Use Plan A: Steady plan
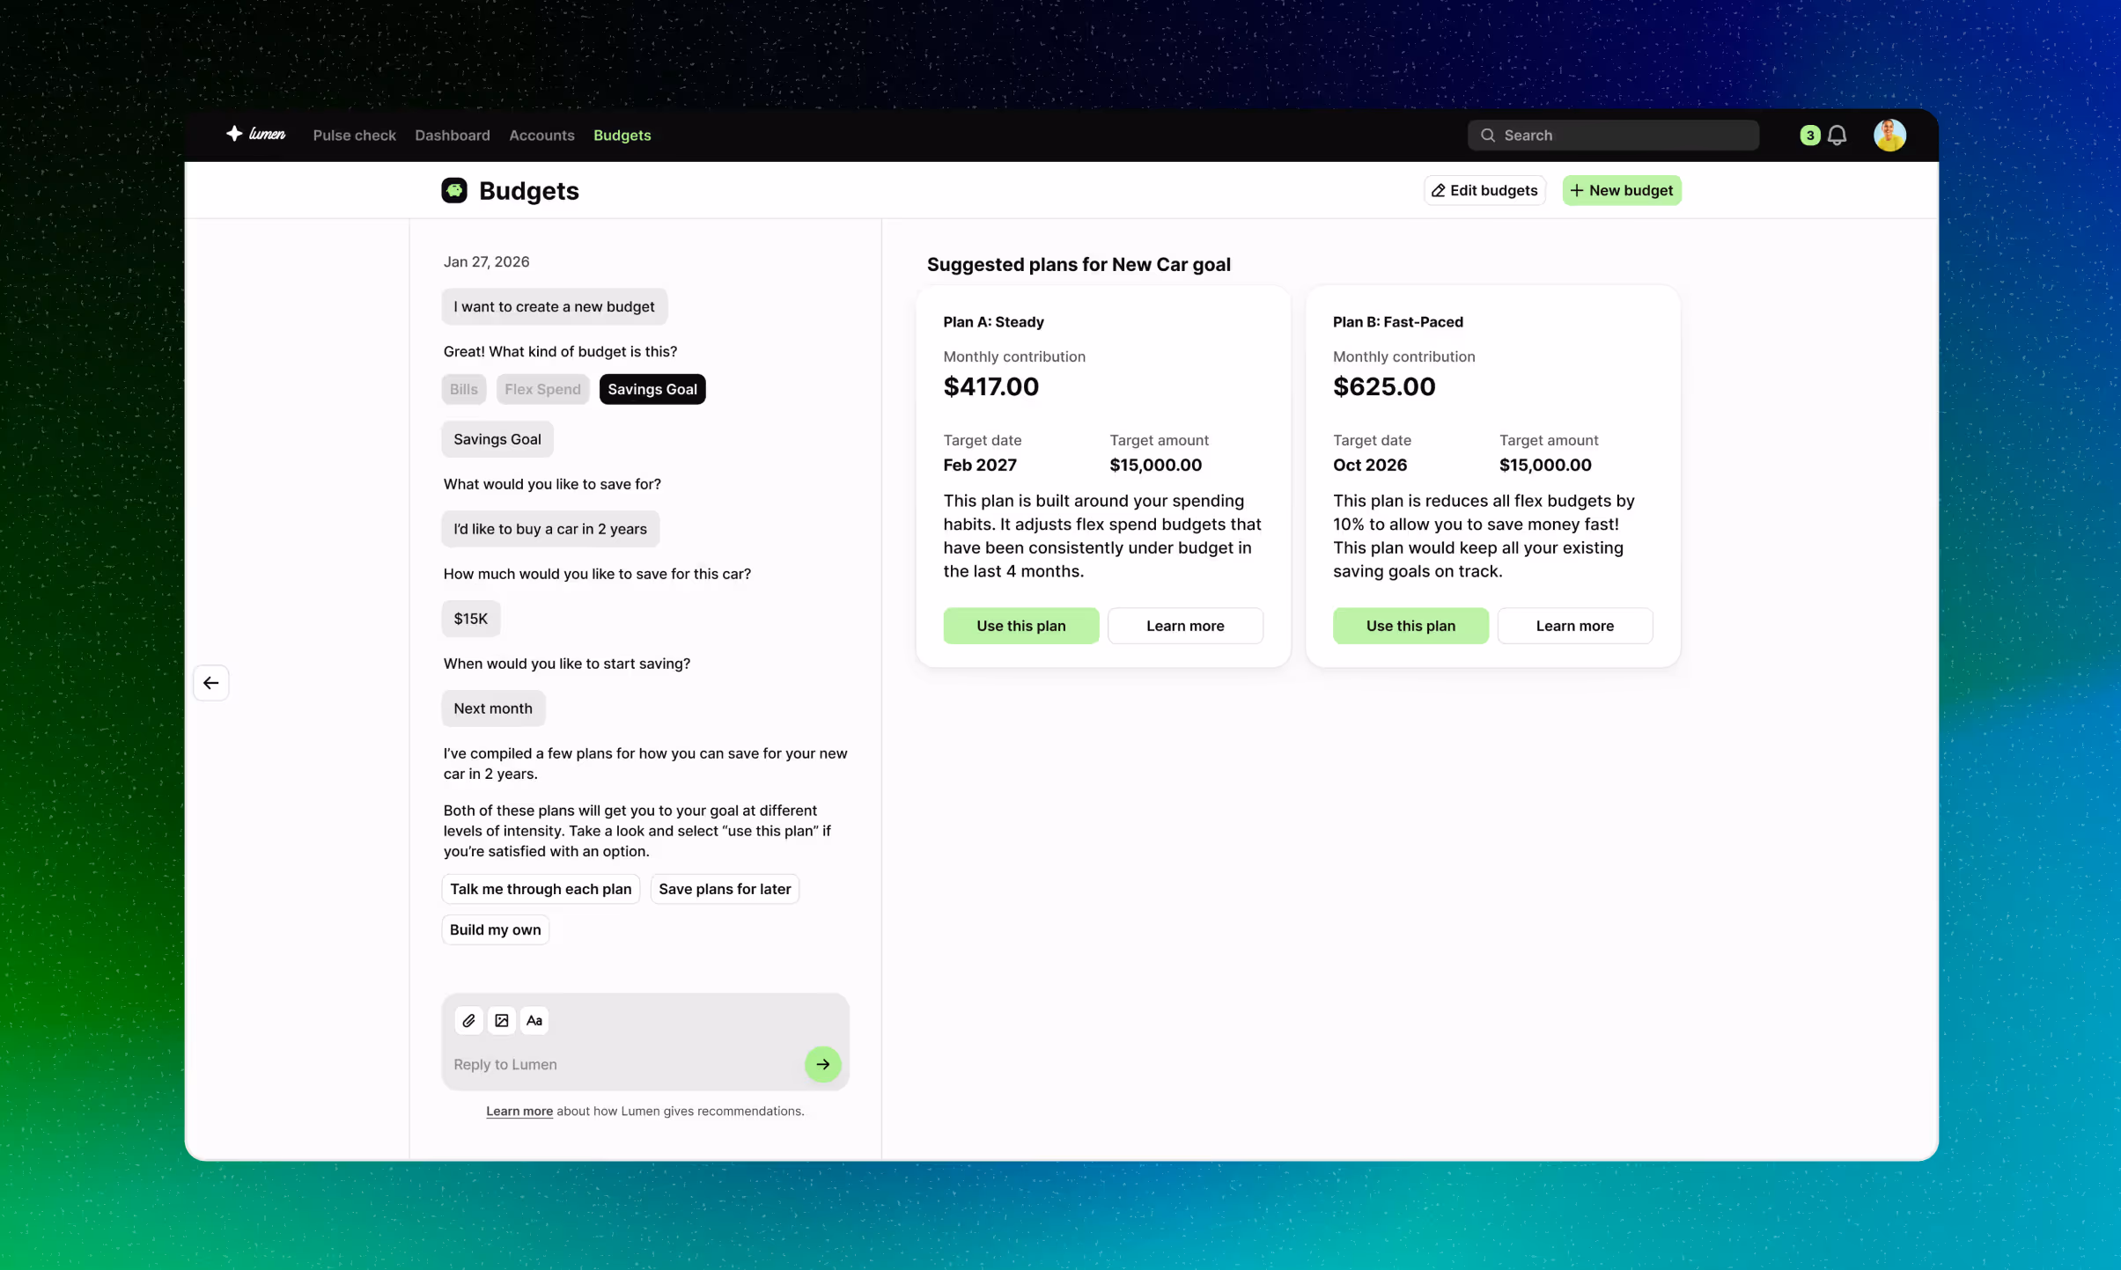This screenshot has width=2121, height=1270. (x=1020, y=626)
